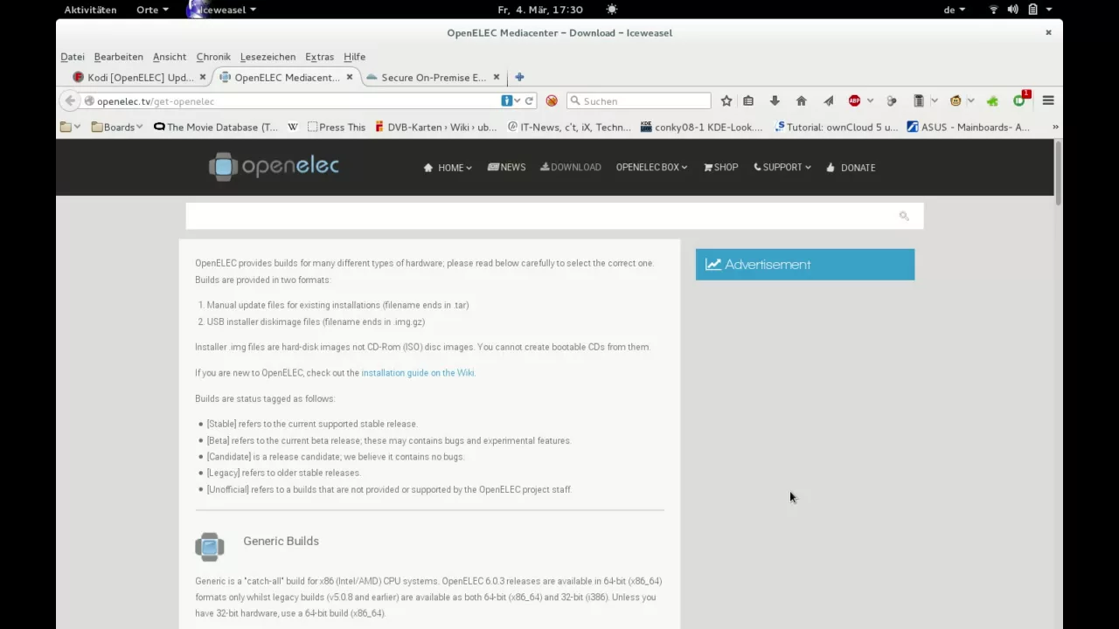Close the Kodi [OpenELEC] tab
Viewport: 1119px width, 629px height.
point(203,77)
